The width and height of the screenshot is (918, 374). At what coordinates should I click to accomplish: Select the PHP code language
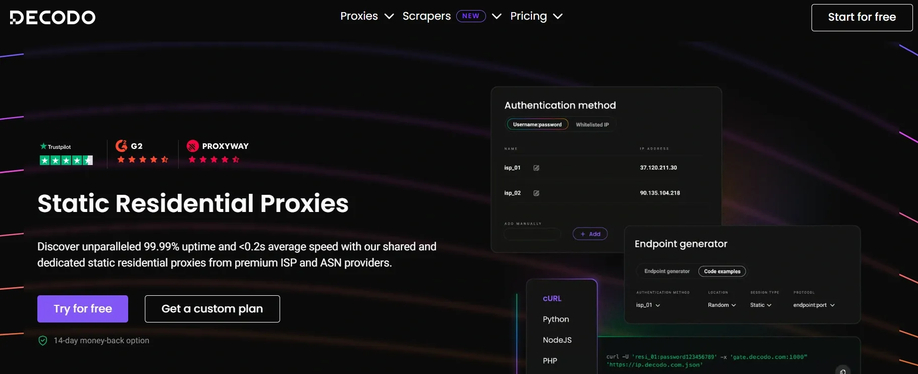coord(550,361)
